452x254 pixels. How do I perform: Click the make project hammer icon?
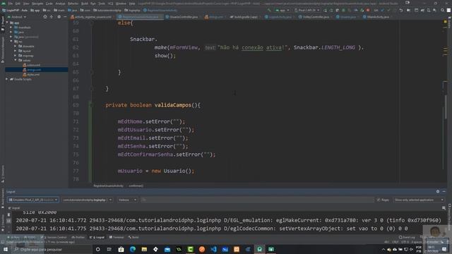coord(269,10)
